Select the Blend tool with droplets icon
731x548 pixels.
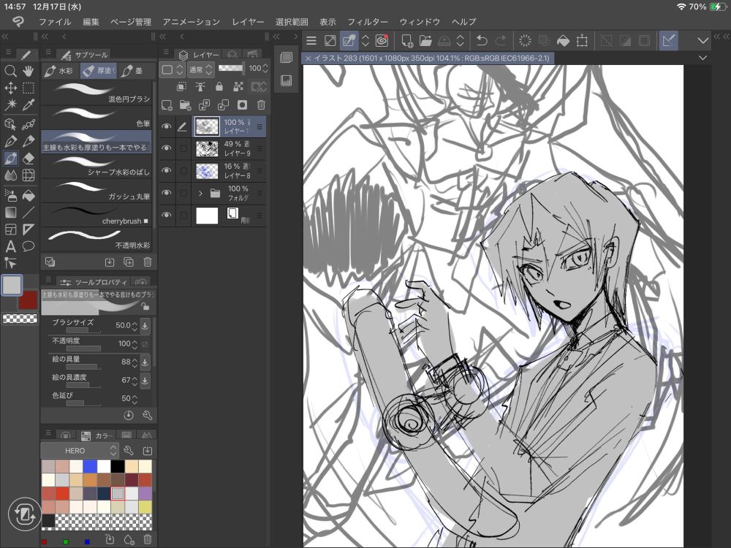pyautogui.click(x=10, y=175)
